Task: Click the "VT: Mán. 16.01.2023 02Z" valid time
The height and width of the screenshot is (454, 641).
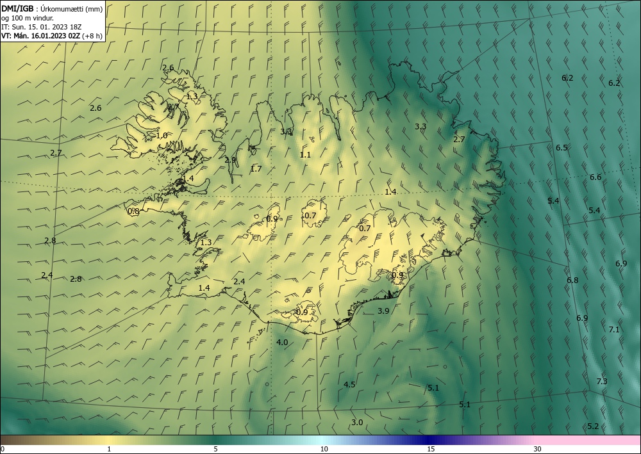Action: pos(41,36)
